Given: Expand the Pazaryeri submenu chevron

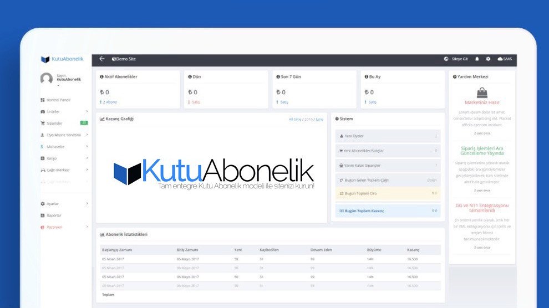Looking at the screenshot, I should [x=87, y=227].
